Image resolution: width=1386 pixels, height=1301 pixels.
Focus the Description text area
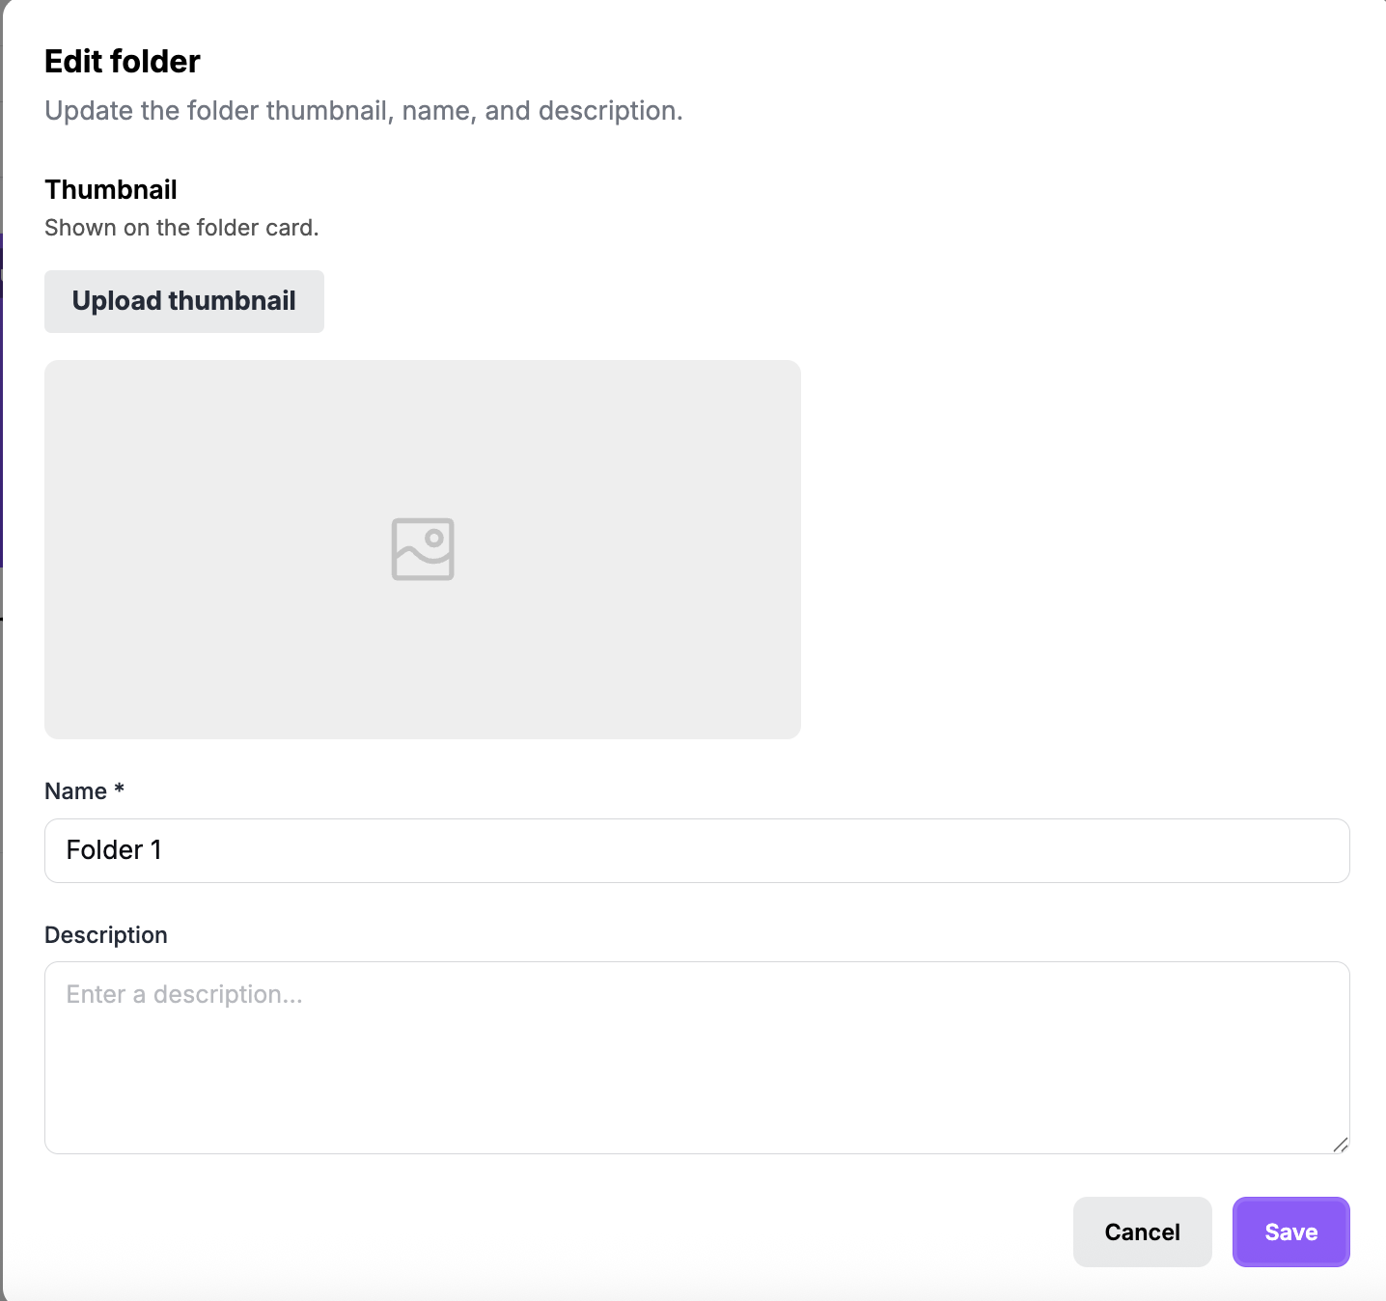point(697,1057)
